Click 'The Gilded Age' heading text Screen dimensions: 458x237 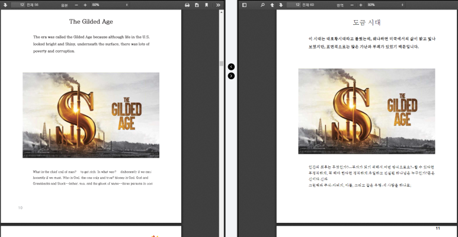click(91, 21)
